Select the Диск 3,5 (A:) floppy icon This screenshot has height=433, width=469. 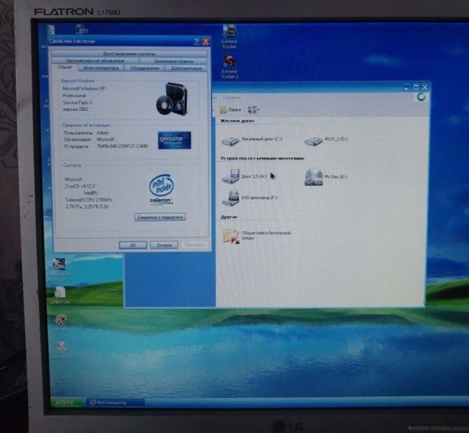[x=244, y=176]
